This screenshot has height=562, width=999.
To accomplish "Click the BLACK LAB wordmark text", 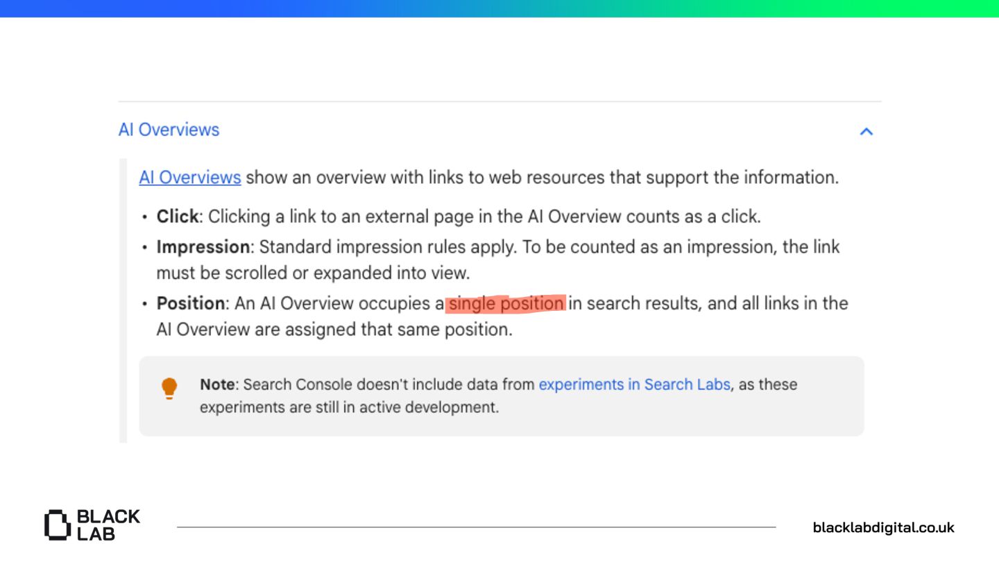I will tap(108, 525).
